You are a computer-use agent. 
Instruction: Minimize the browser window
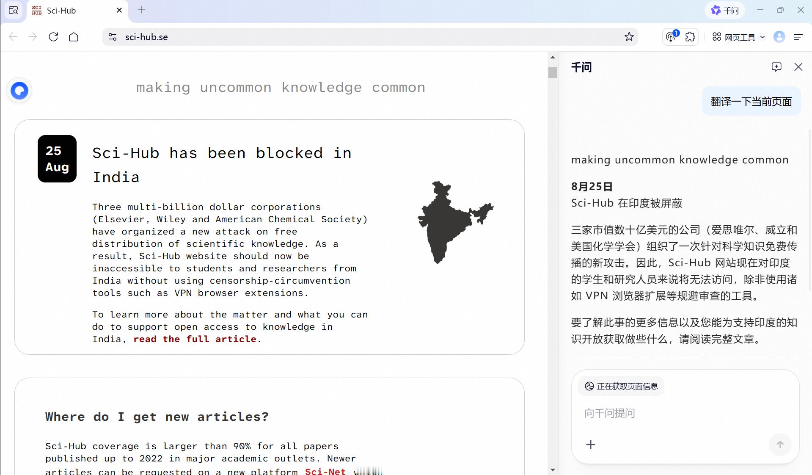click(760, 10)
